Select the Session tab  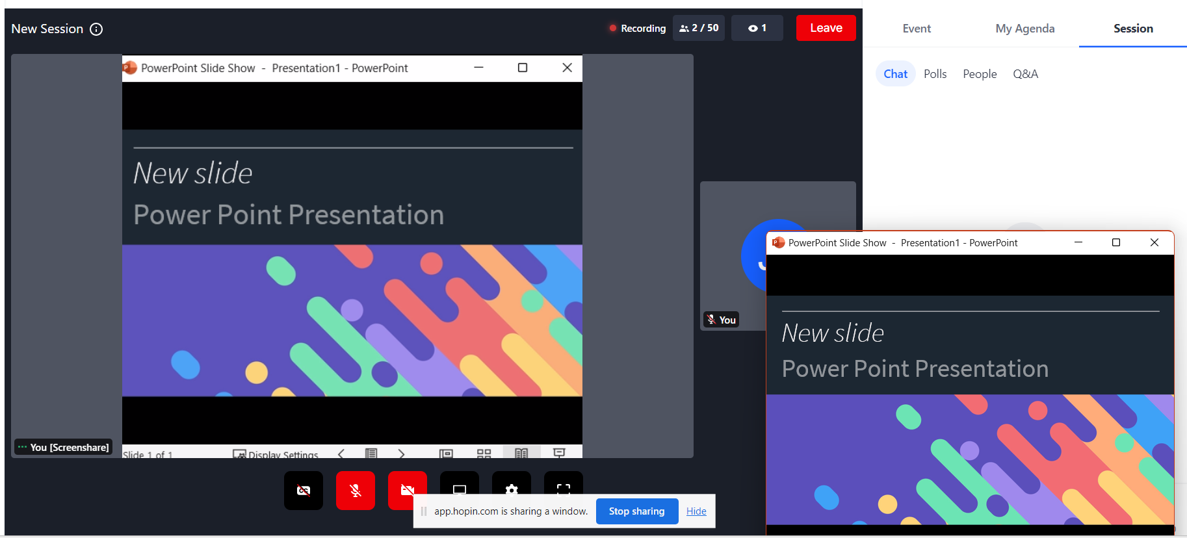[x=1133, y=29]
